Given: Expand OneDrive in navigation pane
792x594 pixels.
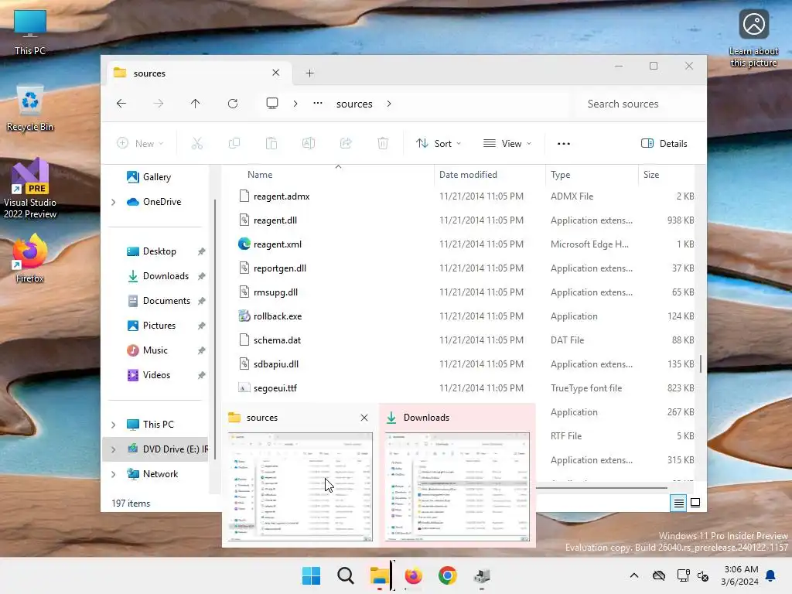Looking at the screenshot, I should point(113,202).
